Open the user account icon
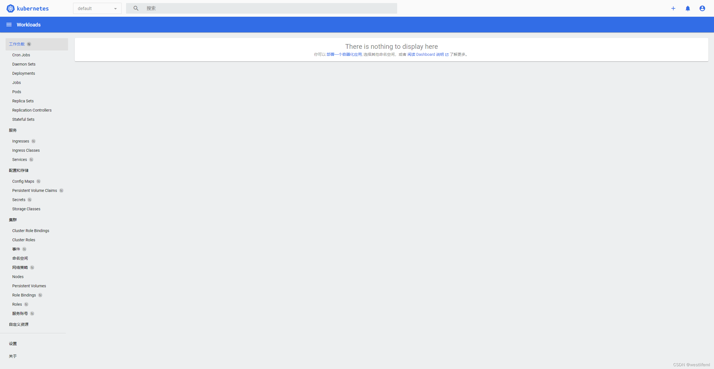Screen dimensions: 714x369 (702, 8)
